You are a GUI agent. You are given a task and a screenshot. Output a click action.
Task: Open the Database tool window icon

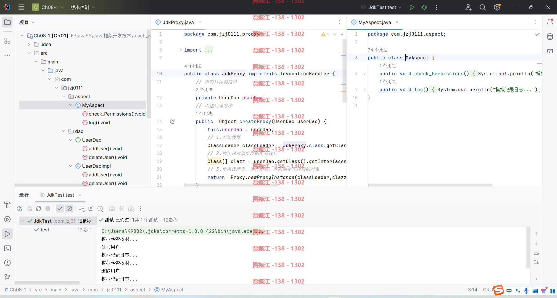pyautogui.click(x=550, y=37)
